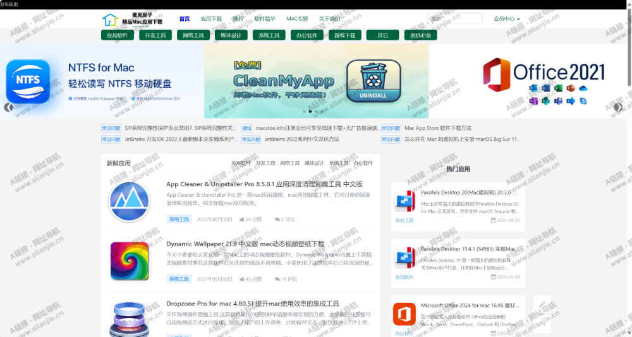Click the 游戏下载 green category button
The height and width of the screenshot is (337, 632).
(x=344, y=35)
